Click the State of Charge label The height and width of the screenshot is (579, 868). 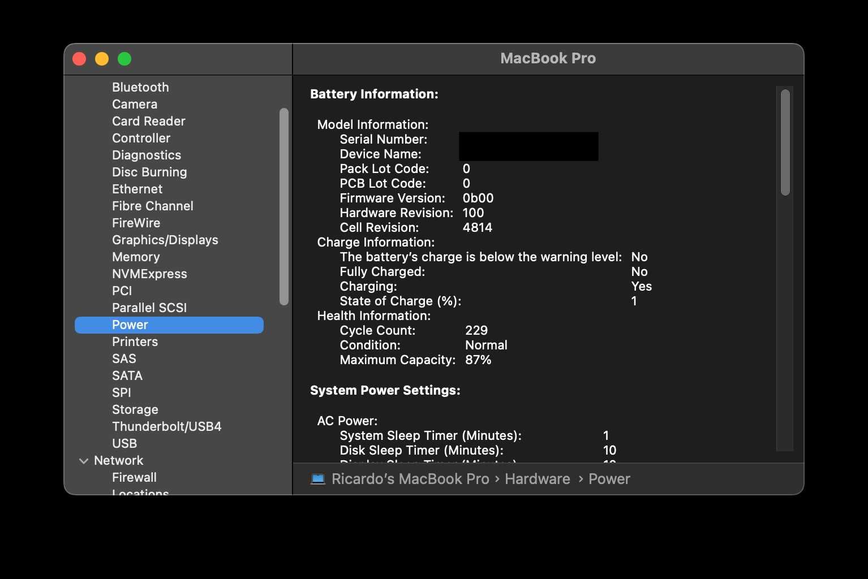401,301
